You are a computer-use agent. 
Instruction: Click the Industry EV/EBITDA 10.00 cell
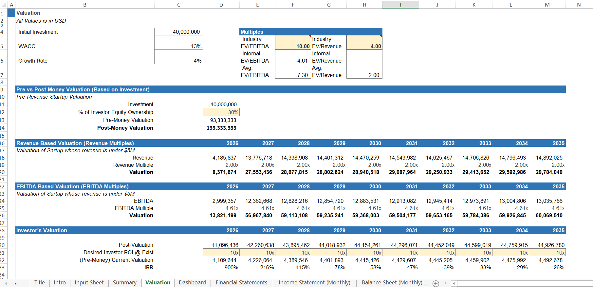pyautogui.click(x=293, y=43)
